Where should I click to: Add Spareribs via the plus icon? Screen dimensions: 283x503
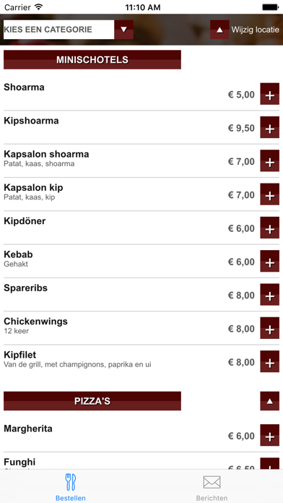click(x=269, y=294)
